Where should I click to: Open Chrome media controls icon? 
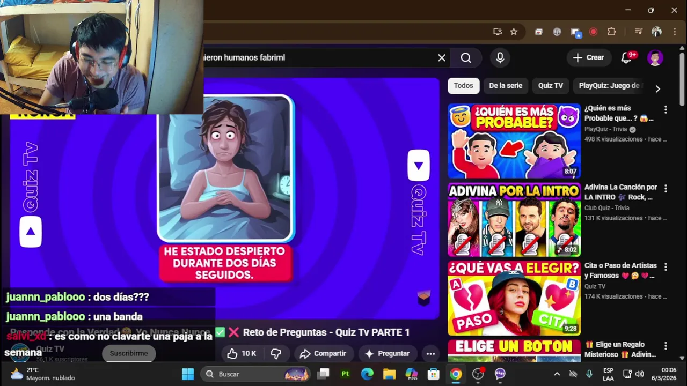click(638, 32)
